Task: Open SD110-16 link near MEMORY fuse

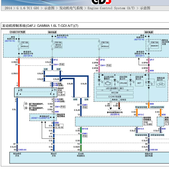Action: pos(139,39)
